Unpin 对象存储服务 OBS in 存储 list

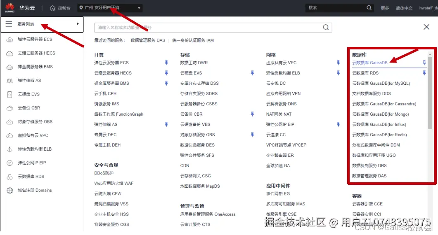[x=252, y=135]
